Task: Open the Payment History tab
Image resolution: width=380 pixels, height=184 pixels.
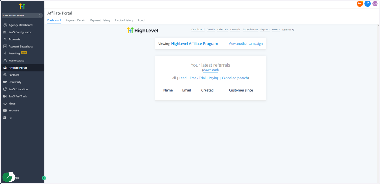Action: pos(100,20)
